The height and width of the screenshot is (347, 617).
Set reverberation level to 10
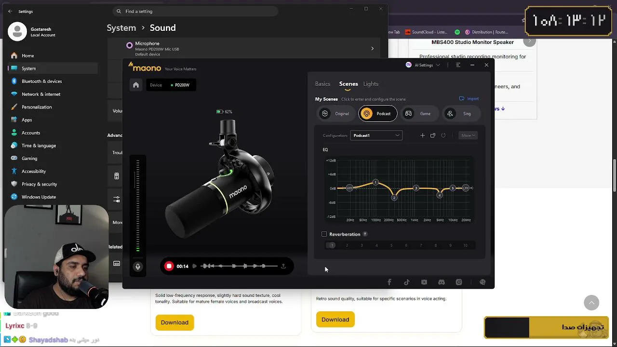tap(465, 245)
